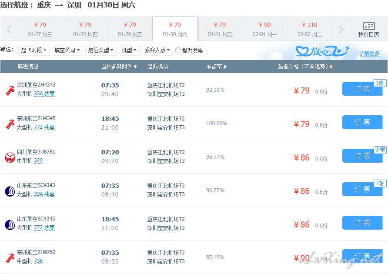Book flight SC4343 with 订票 button
Image resolution: width=388 pixels, height=274 pixels.
362,189
